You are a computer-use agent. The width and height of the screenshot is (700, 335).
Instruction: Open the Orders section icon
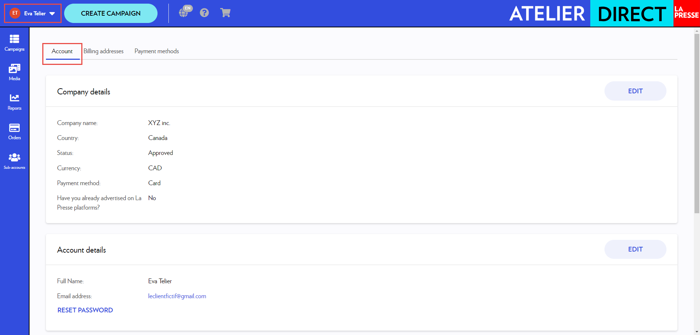[x=14, y=131]
